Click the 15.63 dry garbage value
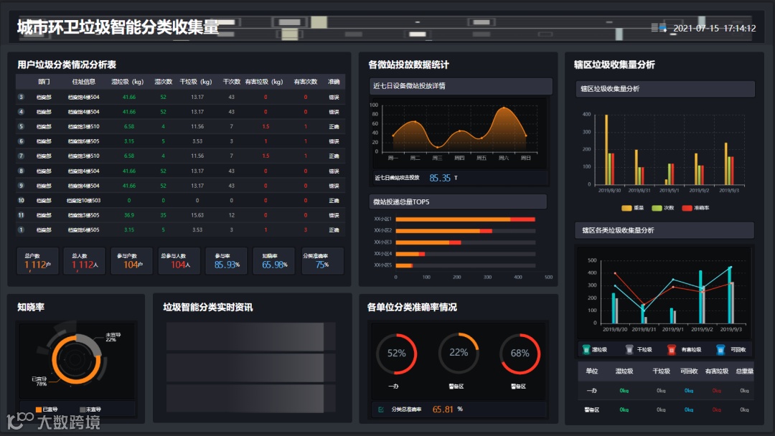The width and height of the screenshot is (775, 436). point(197,215)
